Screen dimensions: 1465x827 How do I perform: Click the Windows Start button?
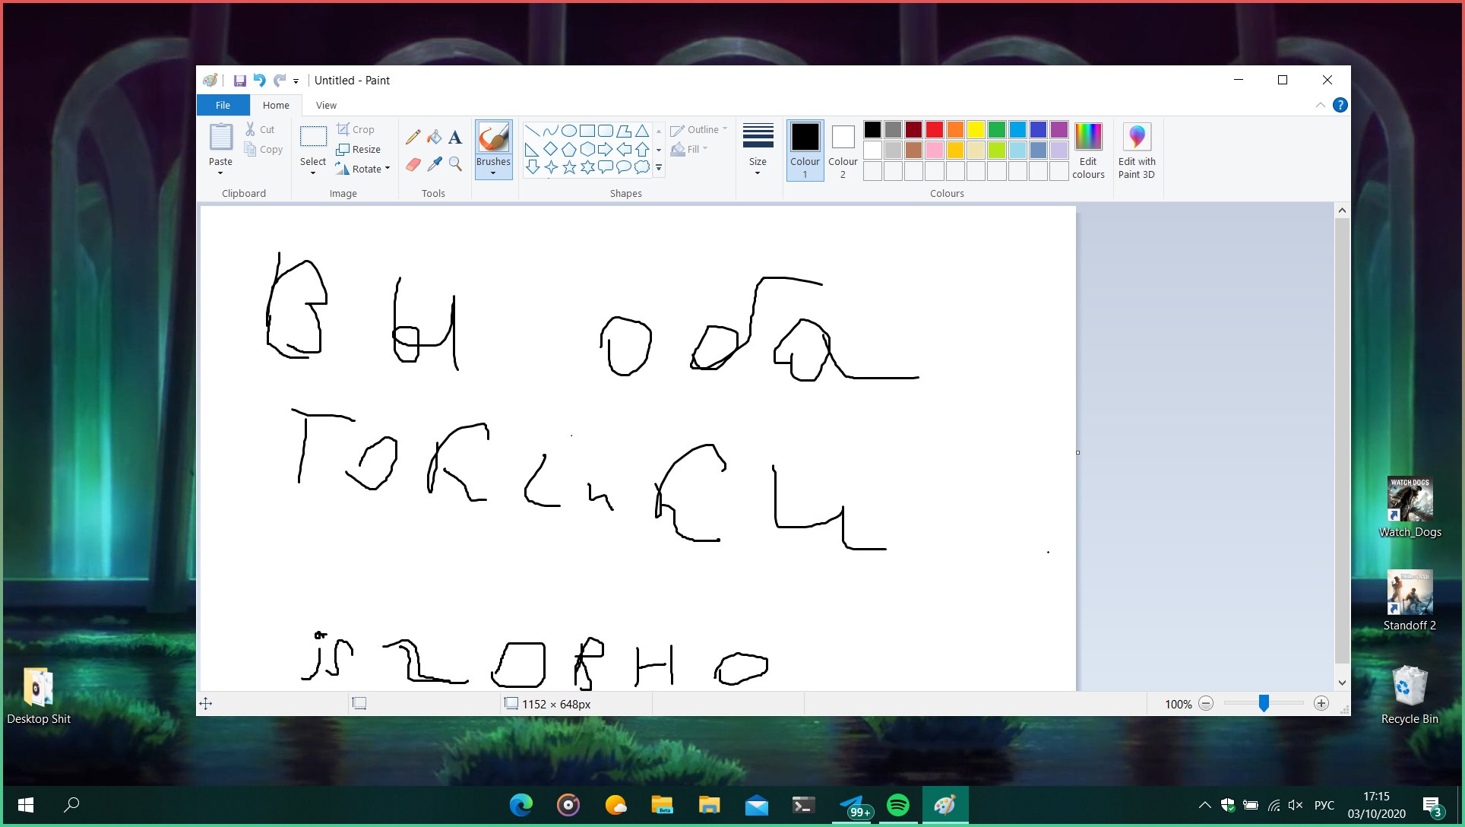pos(25,806)
